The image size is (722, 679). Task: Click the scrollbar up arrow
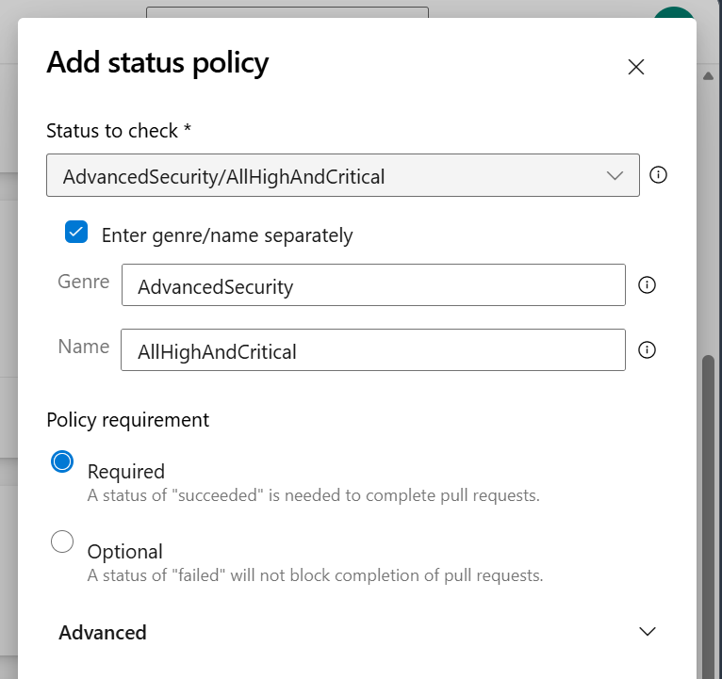pyautogui.click(x=710, y=76)
